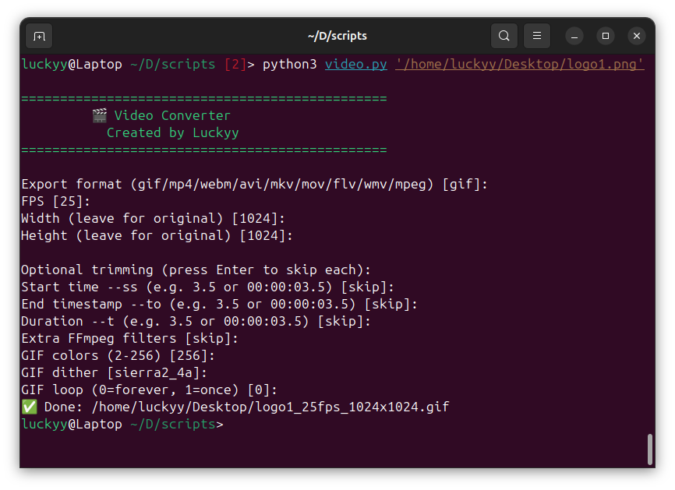Click the green checkmark before Done
Screen dimensions: 675x490
[28, 406]
